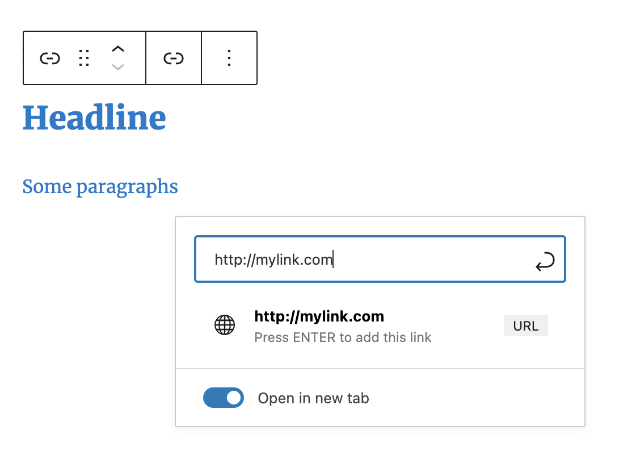Click the second link icon in the toolbar
The height and width of the screenshot is (451, 640).
174,59
